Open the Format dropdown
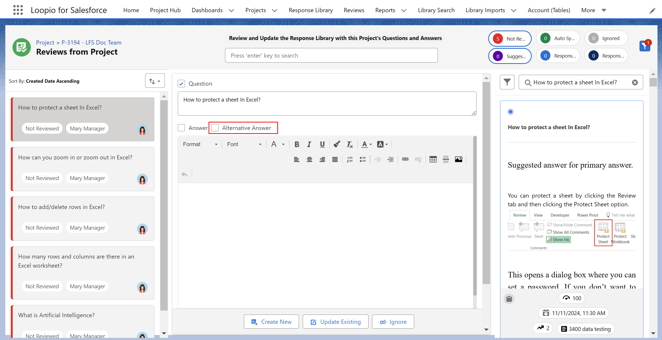This screenshot has width=662, height=340. pyautogui.click(x=200, y=144)
